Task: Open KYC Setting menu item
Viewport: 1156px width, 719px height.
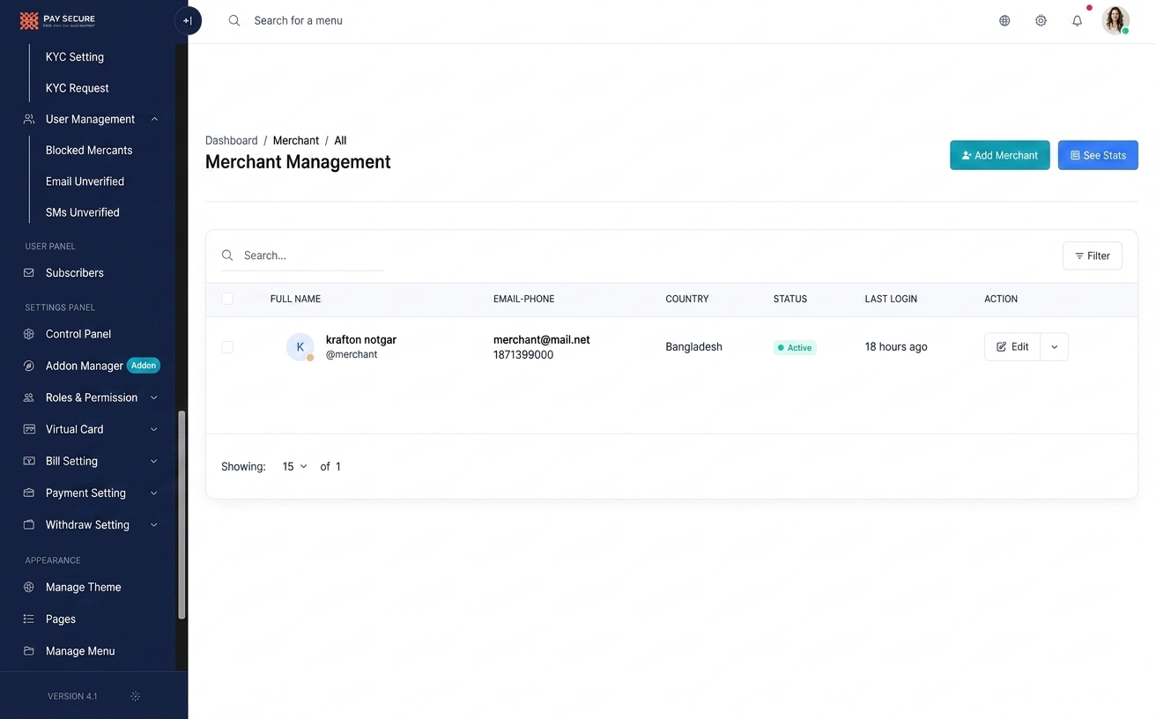Action: (75, 56)
